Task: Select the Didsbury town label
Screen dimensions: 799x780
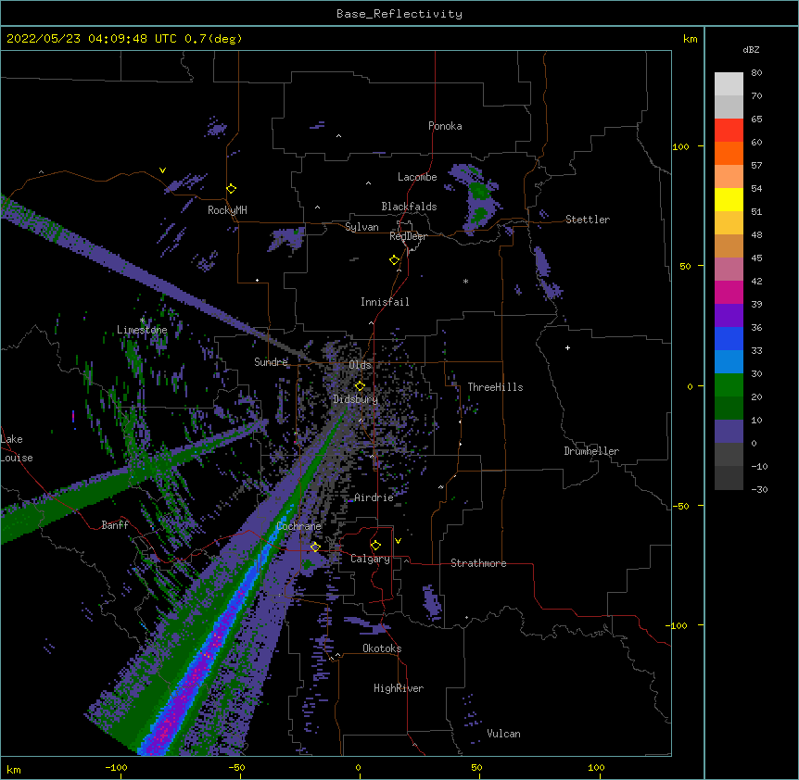Action: point(355,399)
